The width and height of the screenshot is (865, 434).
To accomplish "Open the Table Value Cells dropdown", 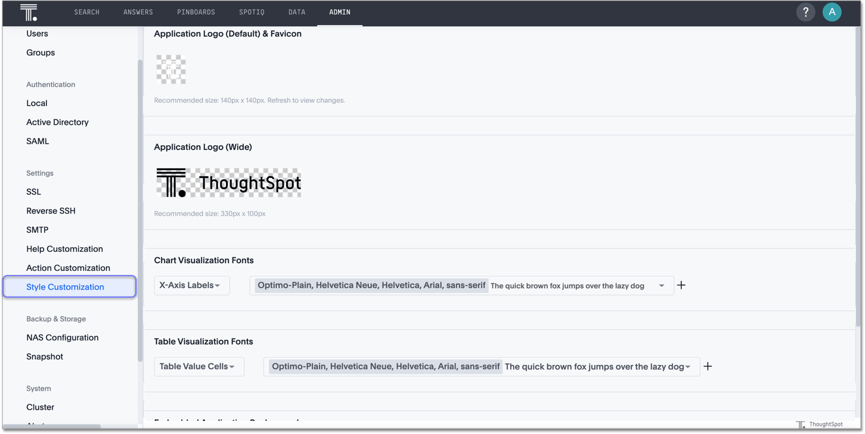I will (x=199, y=366).
